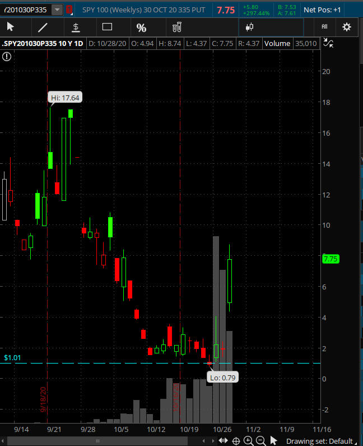Zoom out using the magnifier minus icon

point(260,440)
